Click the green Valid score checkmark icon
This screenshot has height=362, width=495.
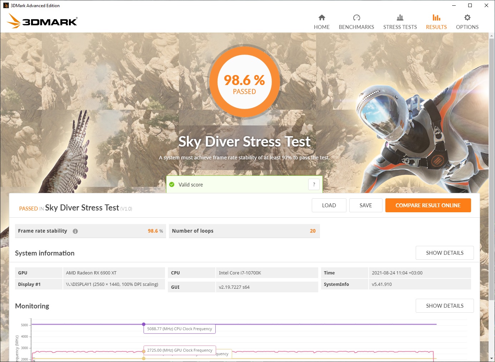click(x=172, y=184)
